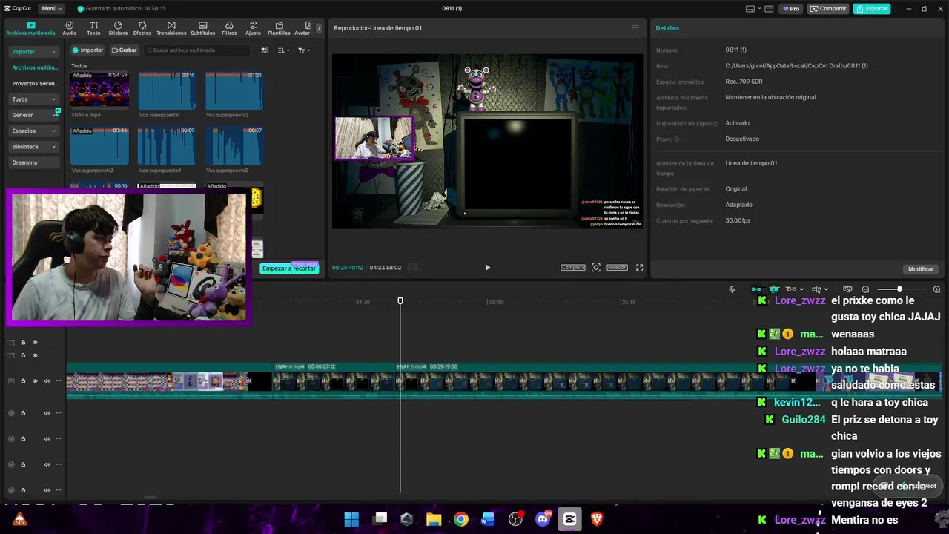Open more options on the main video track
The height and width of the screenshot is (534, 949).
pyautogui.click(x=58, y=381)
